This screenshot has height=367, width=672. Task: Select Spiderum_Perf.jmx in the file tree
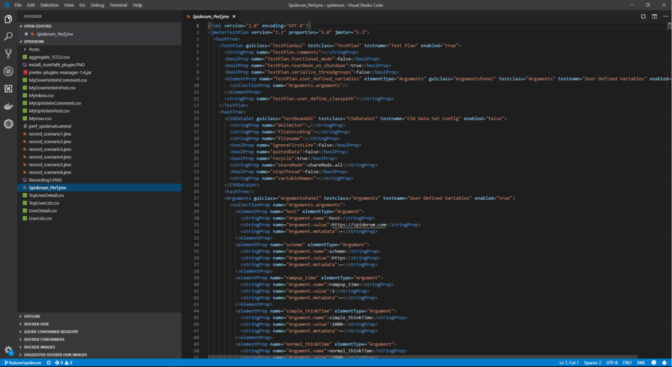(x=99, y=188)
